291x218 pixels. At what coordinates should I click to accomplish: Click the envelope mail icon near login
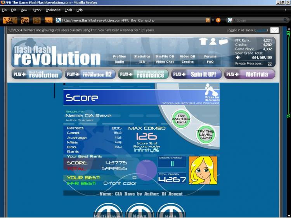pyautogui.click(x=274, y=30)
